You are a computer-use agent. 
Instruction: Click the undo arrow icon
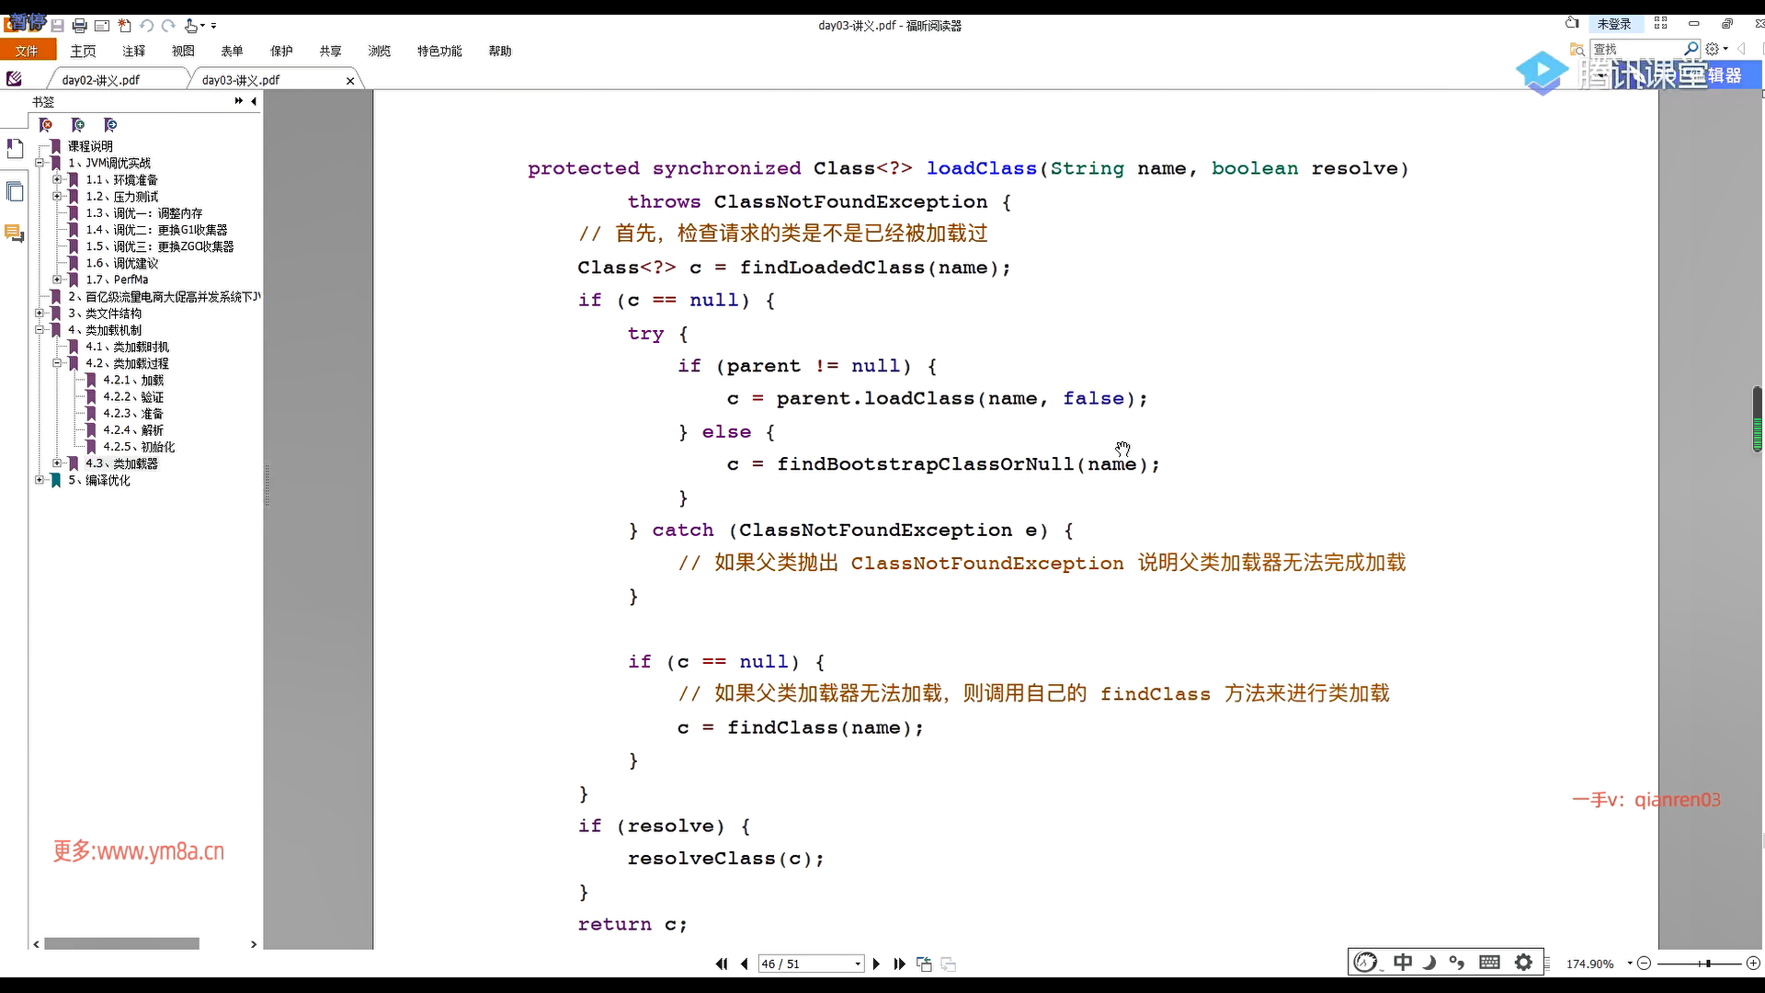pos(147,26)
